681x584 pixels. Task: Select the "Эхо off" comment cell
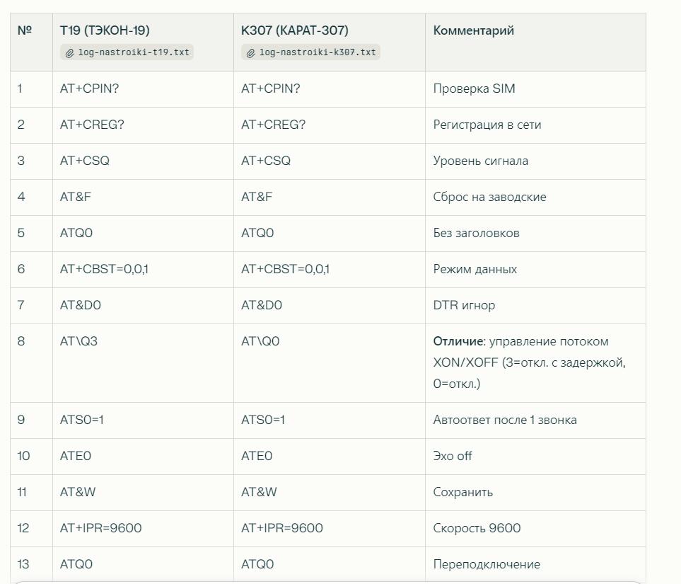pyautogui.click(x=453, y=456)
